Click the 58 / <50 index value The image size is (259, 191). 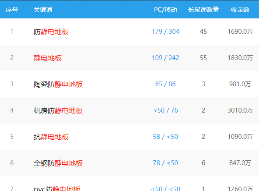165,137
